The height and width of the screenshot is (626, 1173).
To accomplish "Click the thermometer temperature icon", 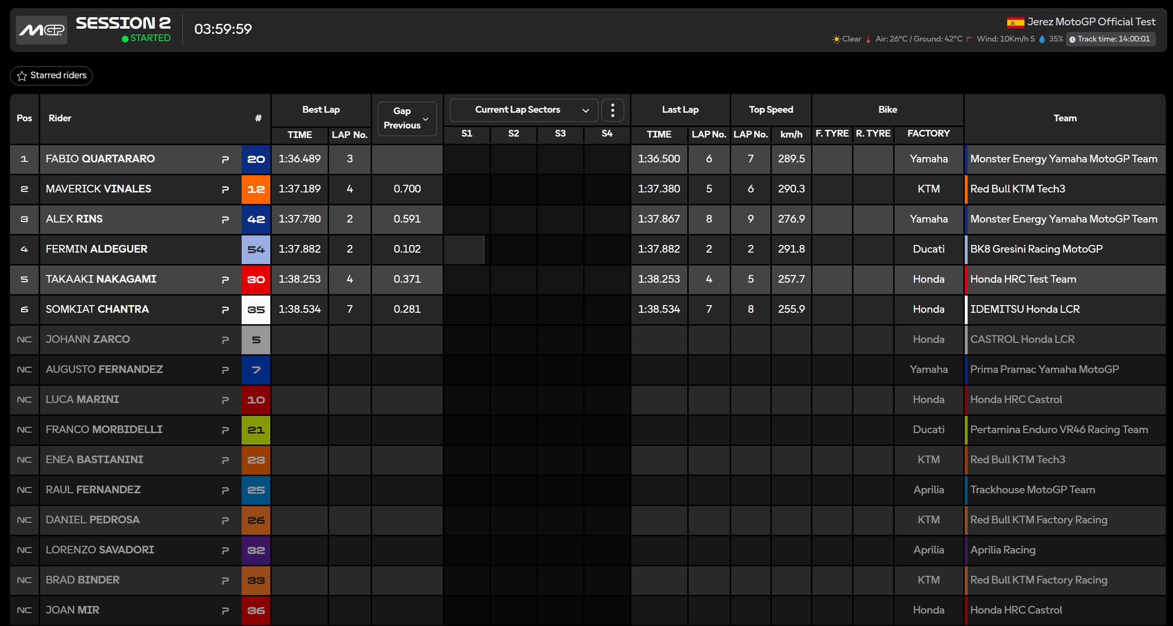I will pyautogui.click(x=868, y=39).
